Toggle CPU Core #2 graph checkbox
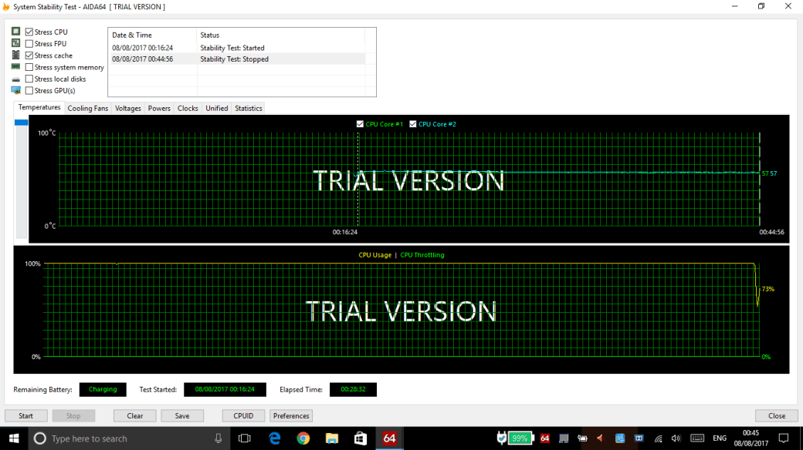This screenshot has width=803, height=450. coord(413,124)
